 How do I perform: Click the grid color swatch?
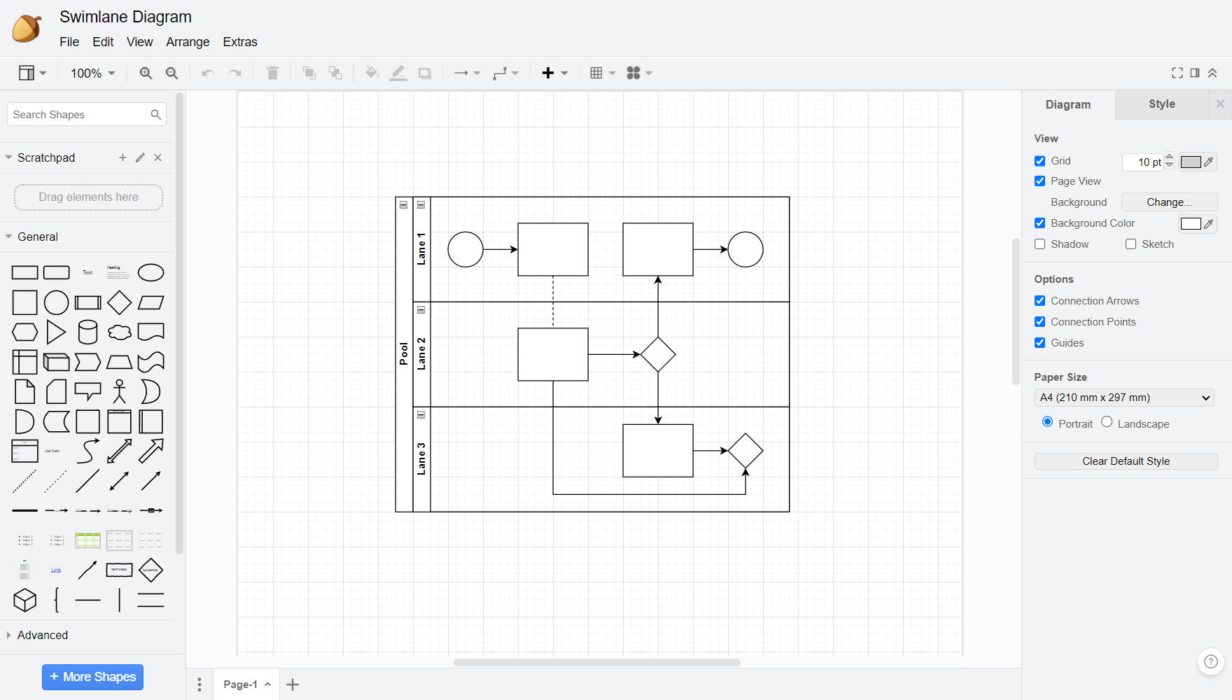(1190, 162)
